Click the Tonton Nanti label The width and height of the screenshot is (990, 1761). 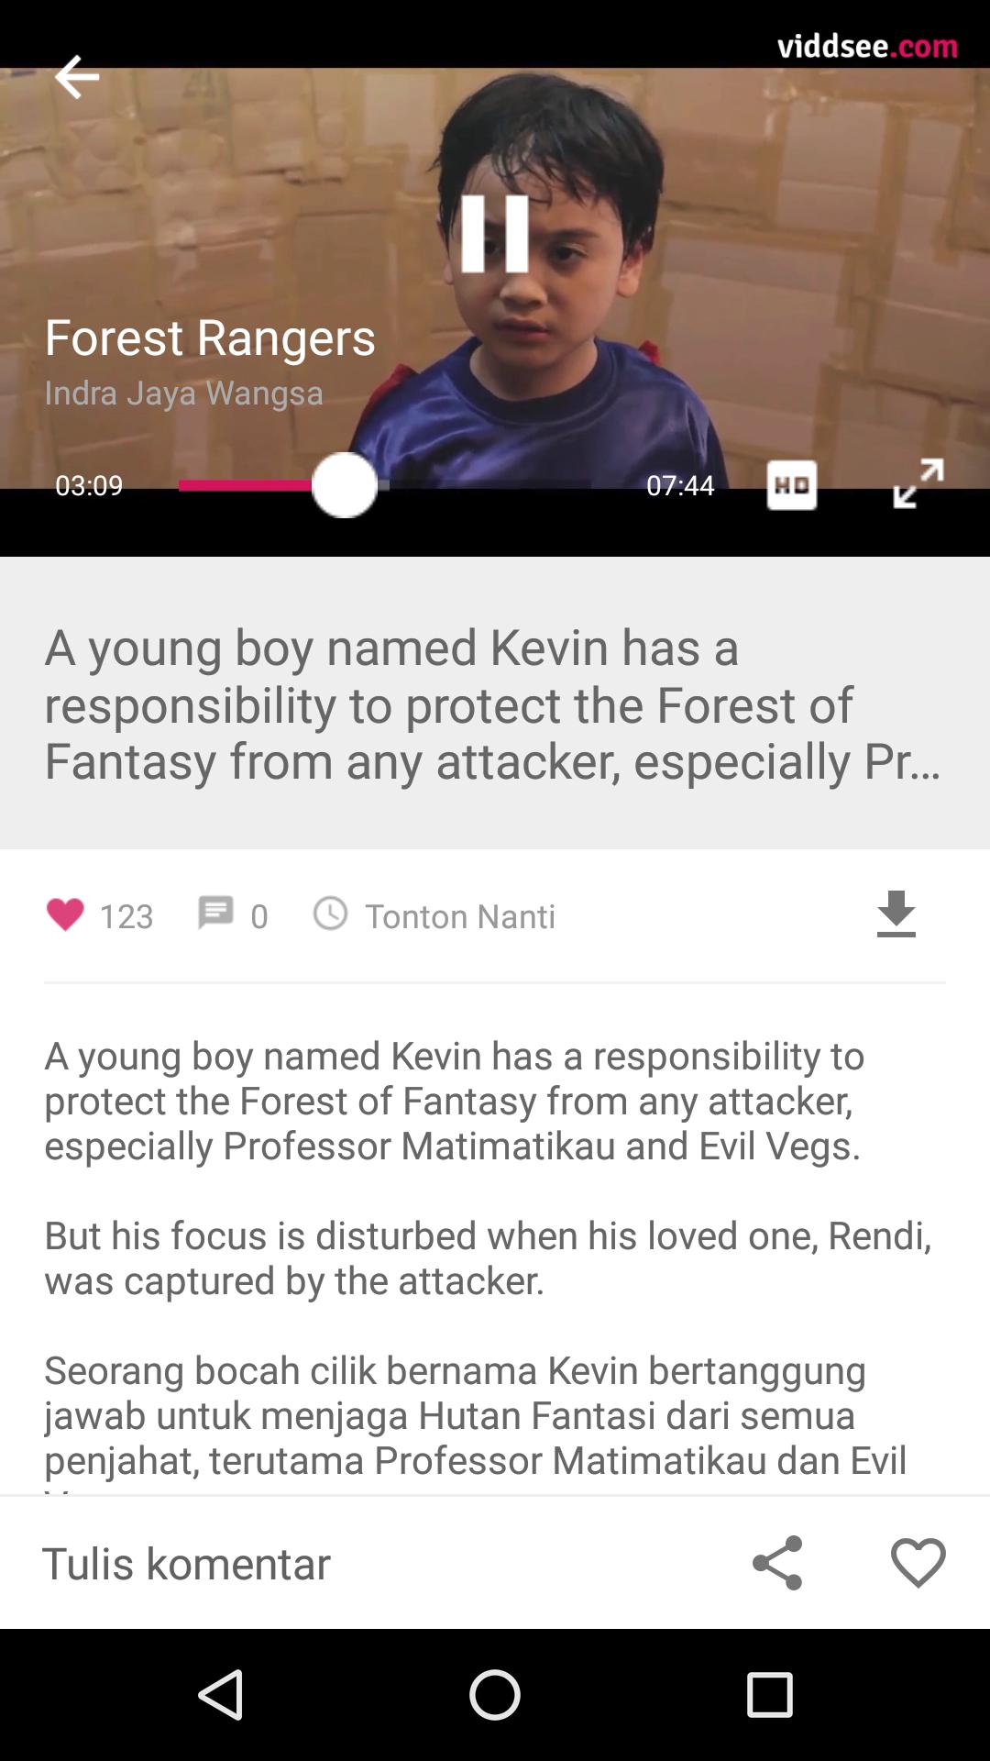(460, 916)
